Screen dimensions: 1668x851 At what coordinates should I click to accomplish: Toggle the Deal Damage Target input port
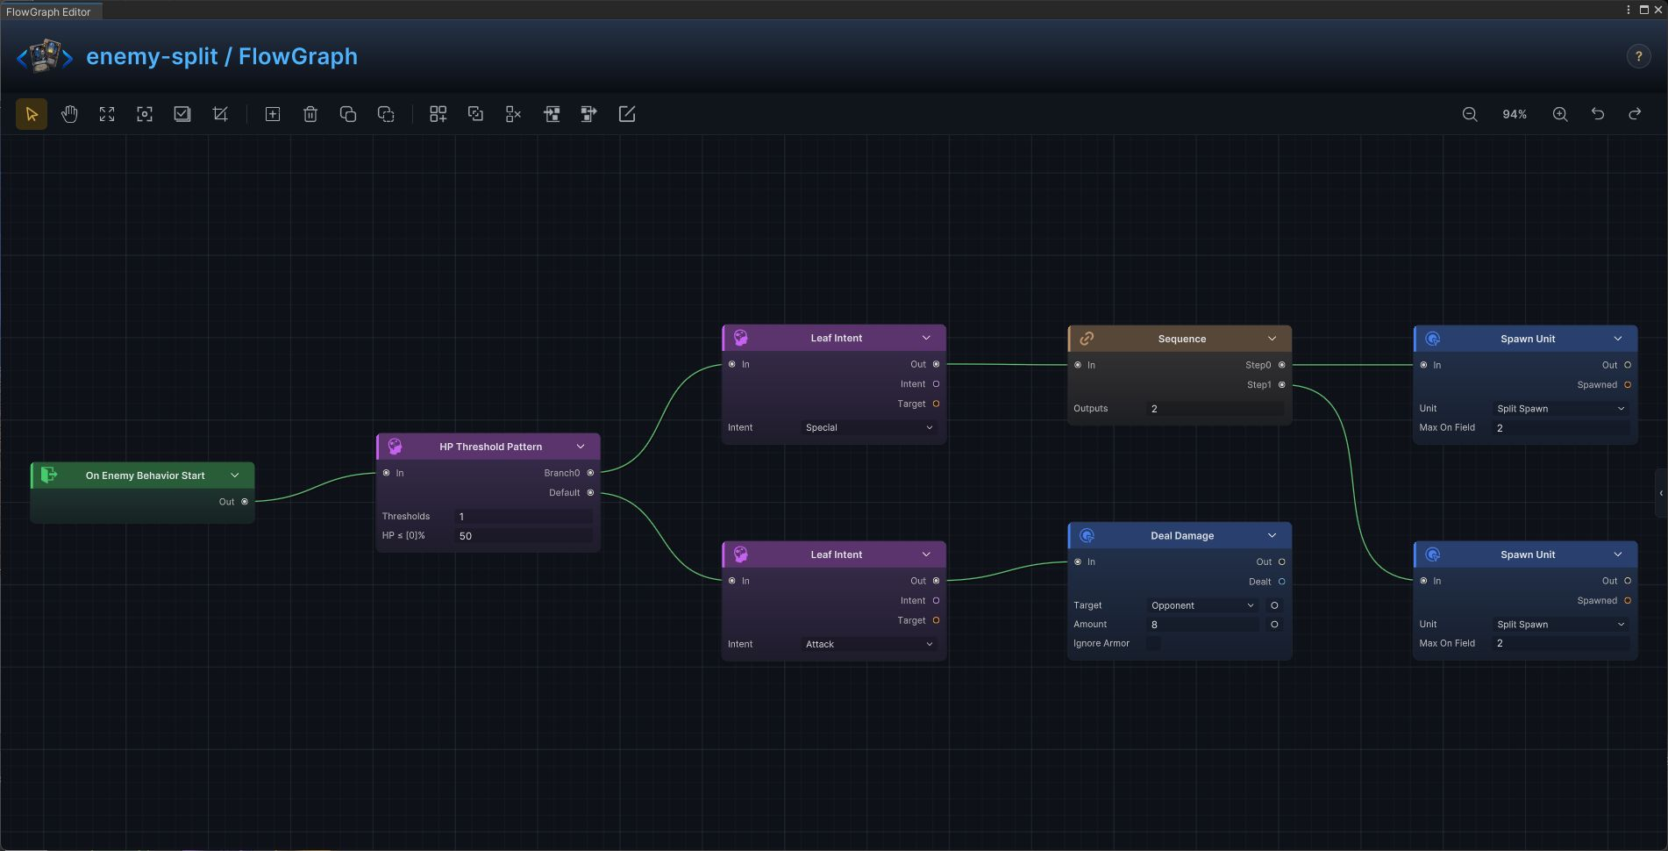click(x=1274, y=605)
